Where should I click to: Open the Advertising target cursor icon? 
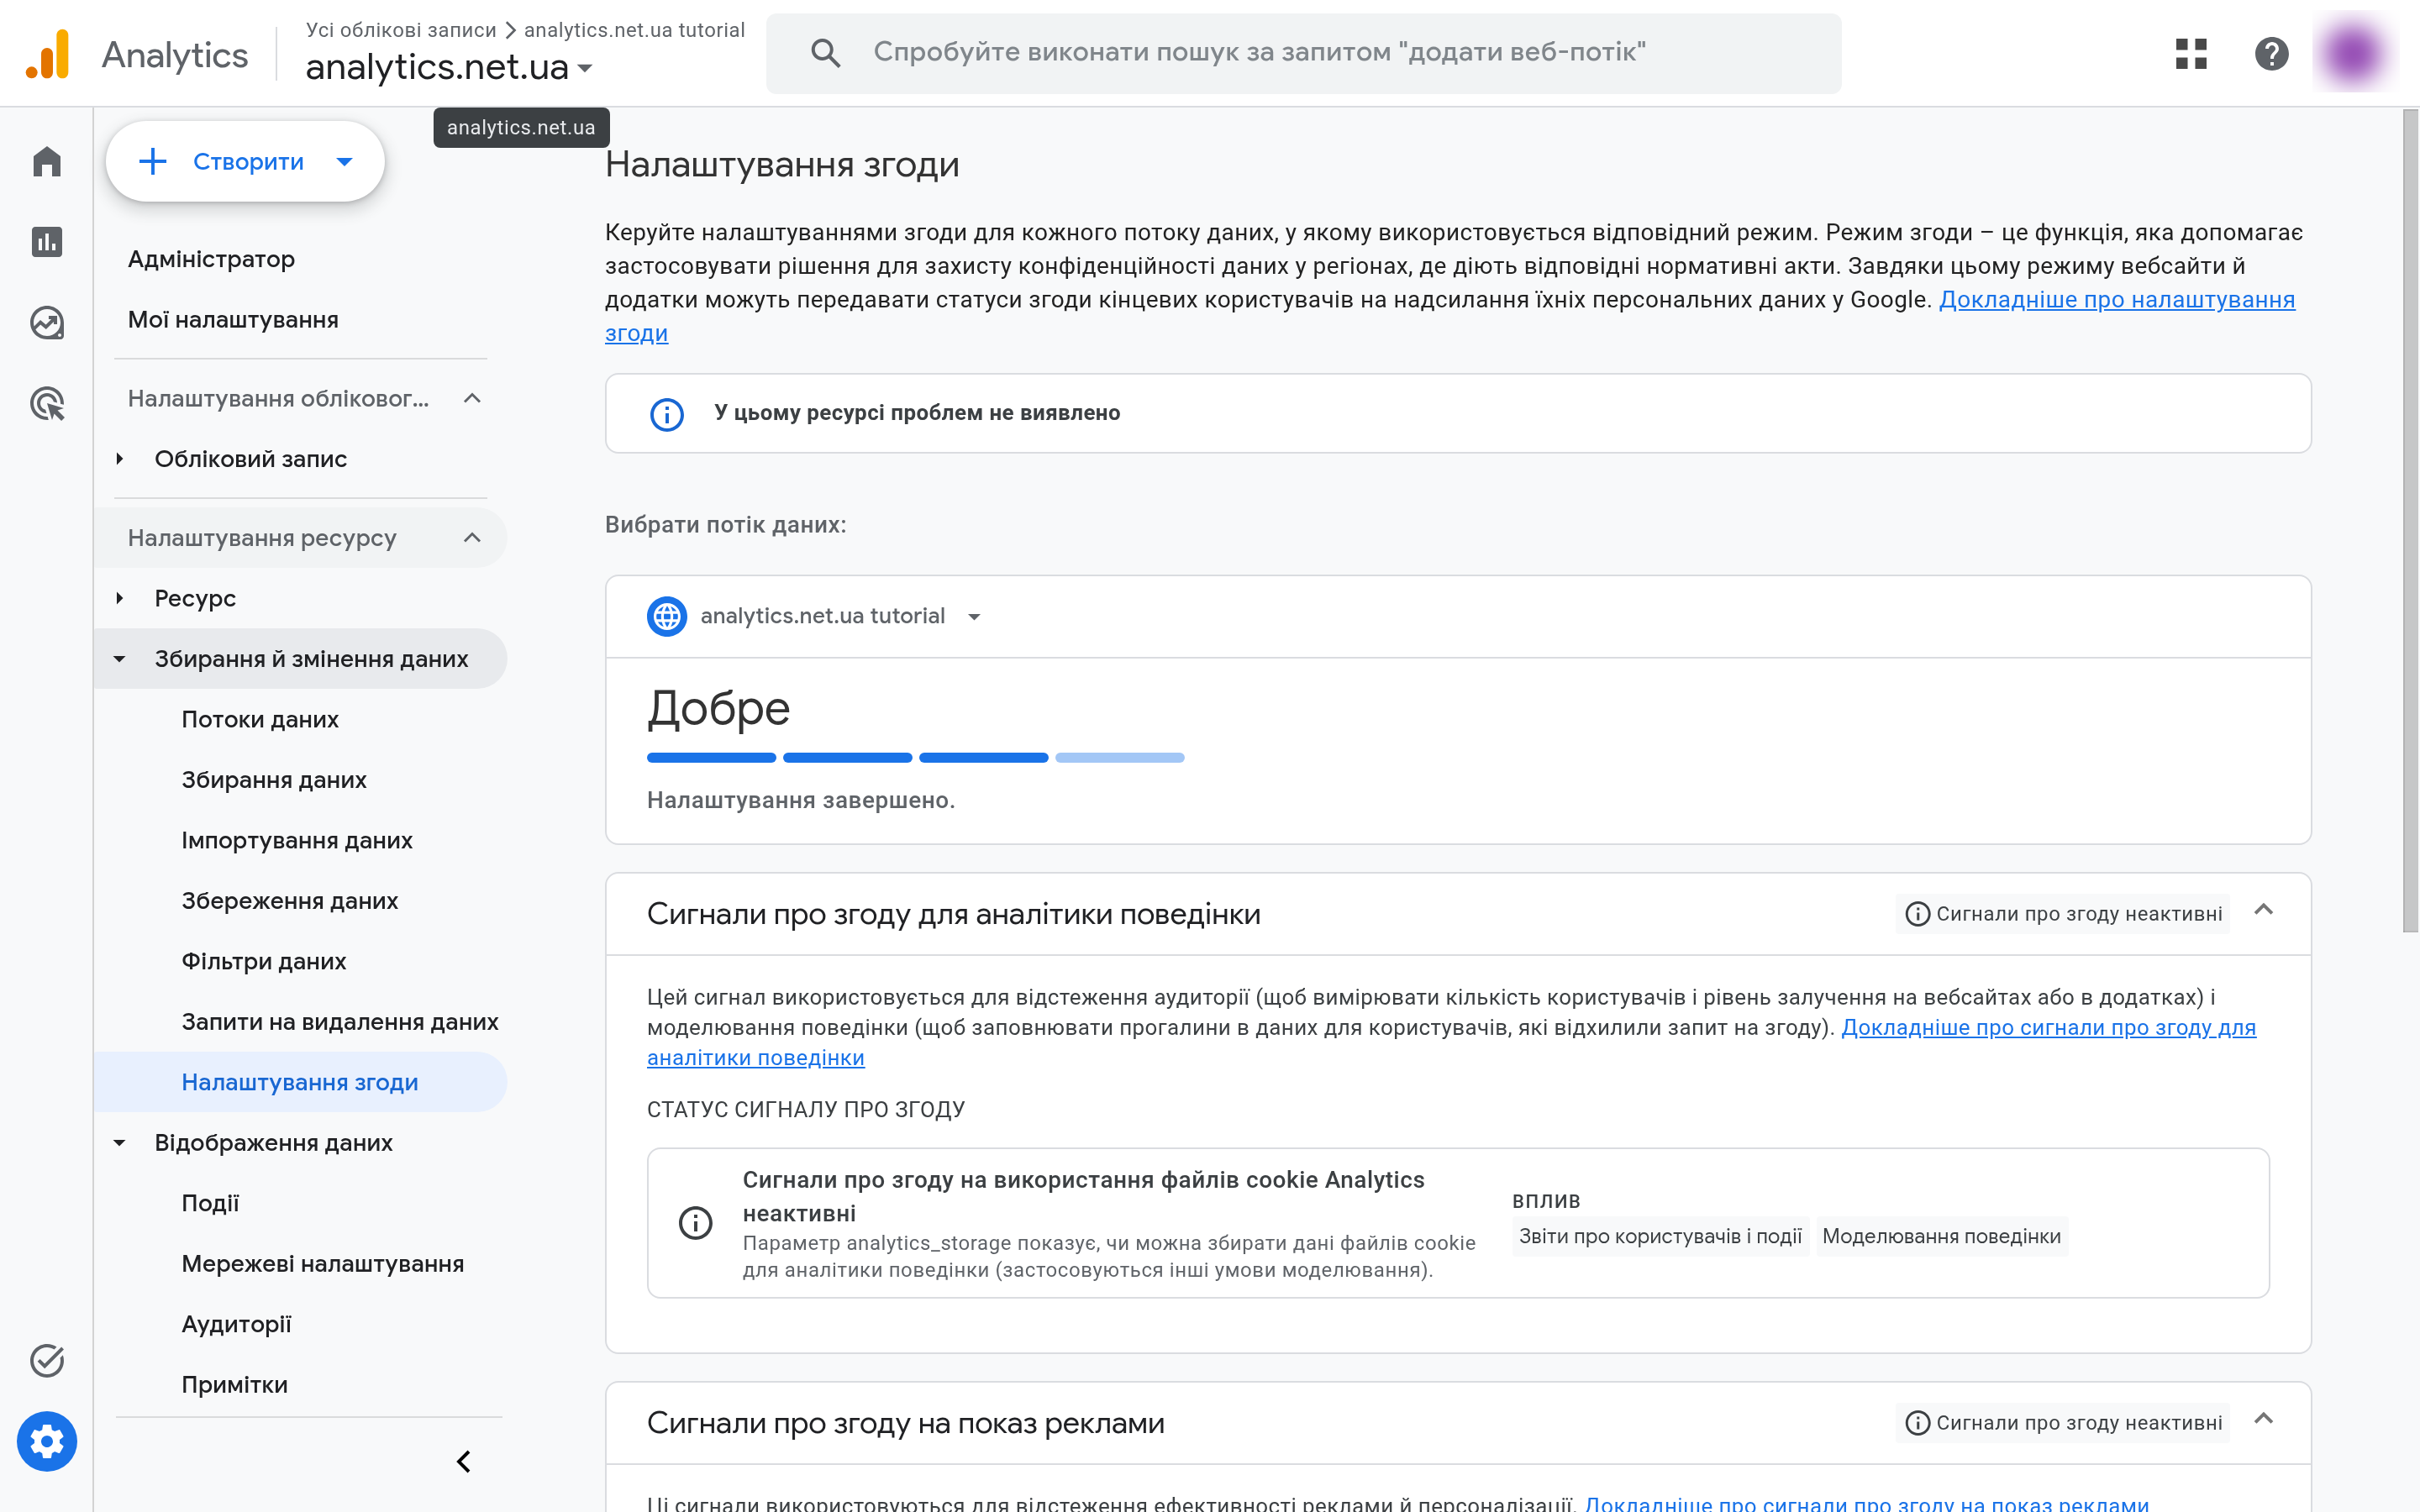point(47,403)
